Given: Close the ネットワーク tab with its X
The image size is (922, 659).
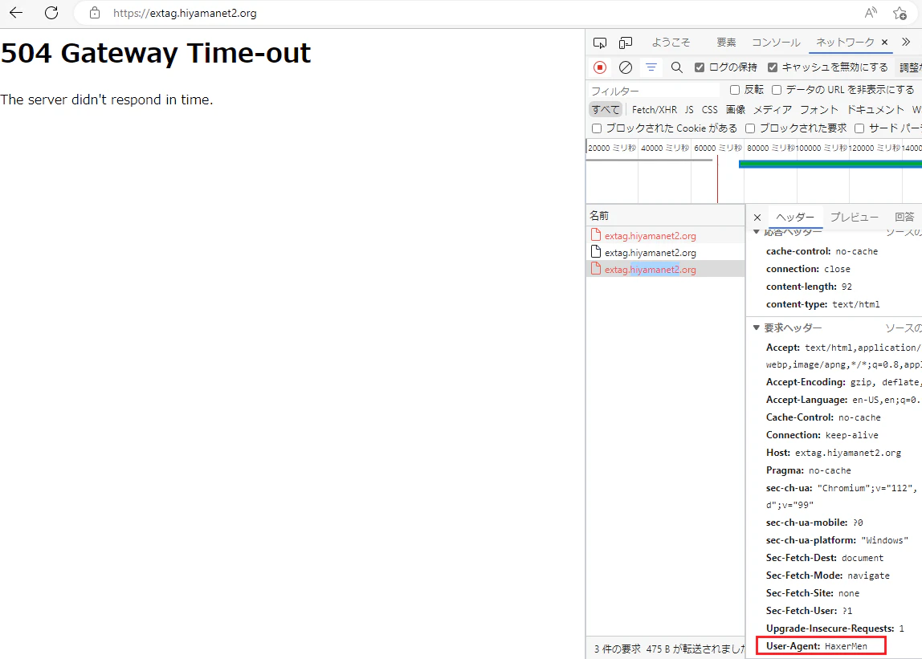Looking at the screenshot, I should pos(884,43).
